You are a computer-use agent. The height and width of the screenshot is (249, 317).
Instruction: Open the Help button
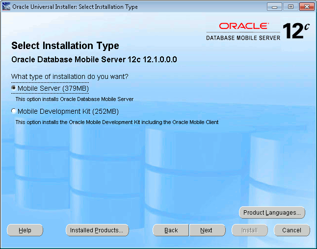point(25,230)
